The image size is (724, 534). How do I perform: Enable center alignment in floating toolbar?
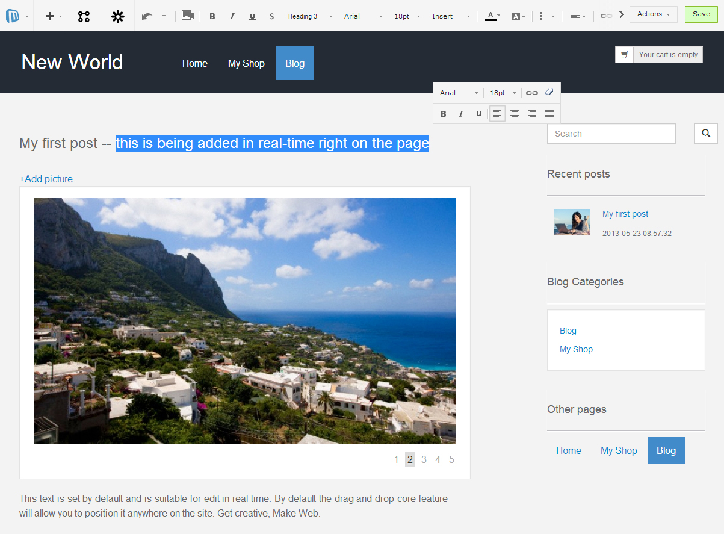point(514,113)
